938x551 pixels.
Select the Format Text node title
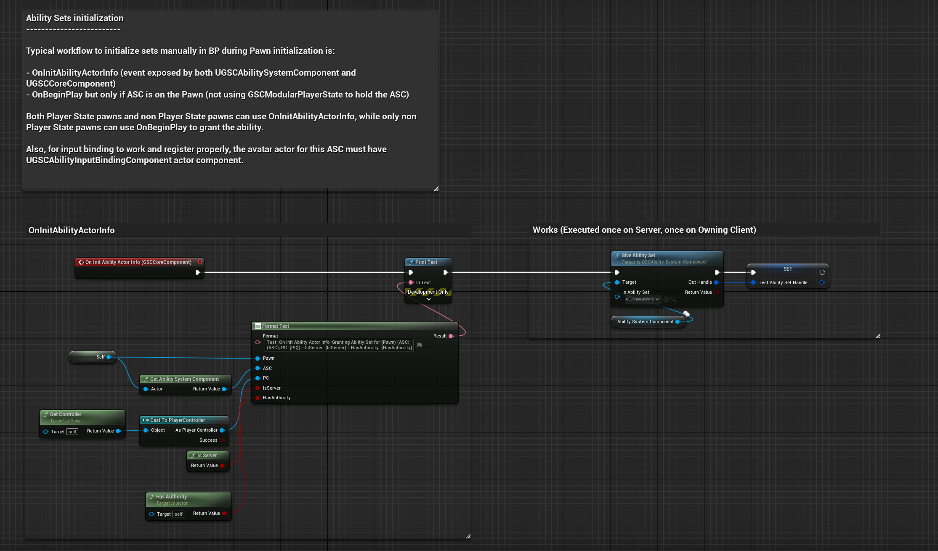point(276,326)
